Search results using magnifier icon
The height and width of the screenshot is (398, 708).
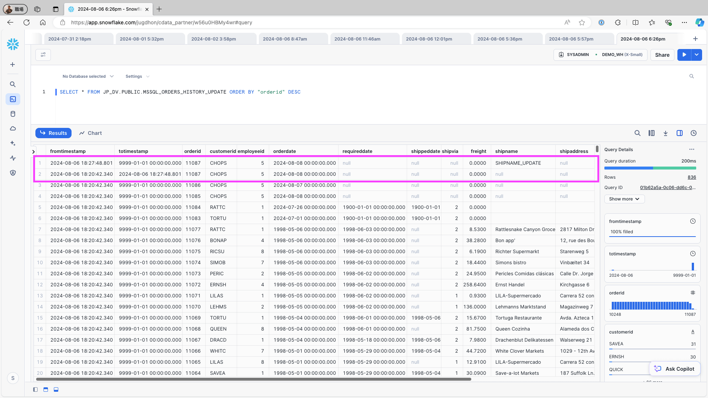coord(638,133)
